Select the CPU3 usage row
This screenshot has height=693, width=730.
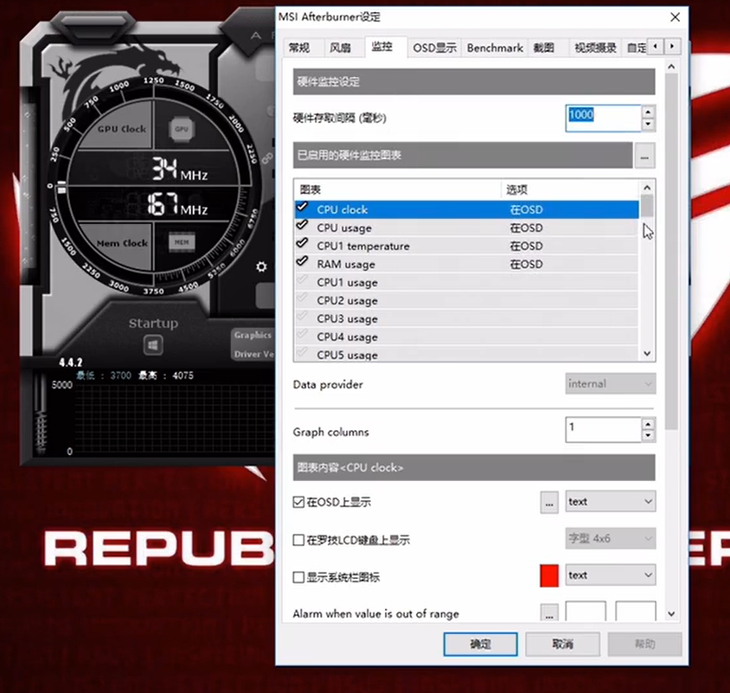(x=466, y=319)
